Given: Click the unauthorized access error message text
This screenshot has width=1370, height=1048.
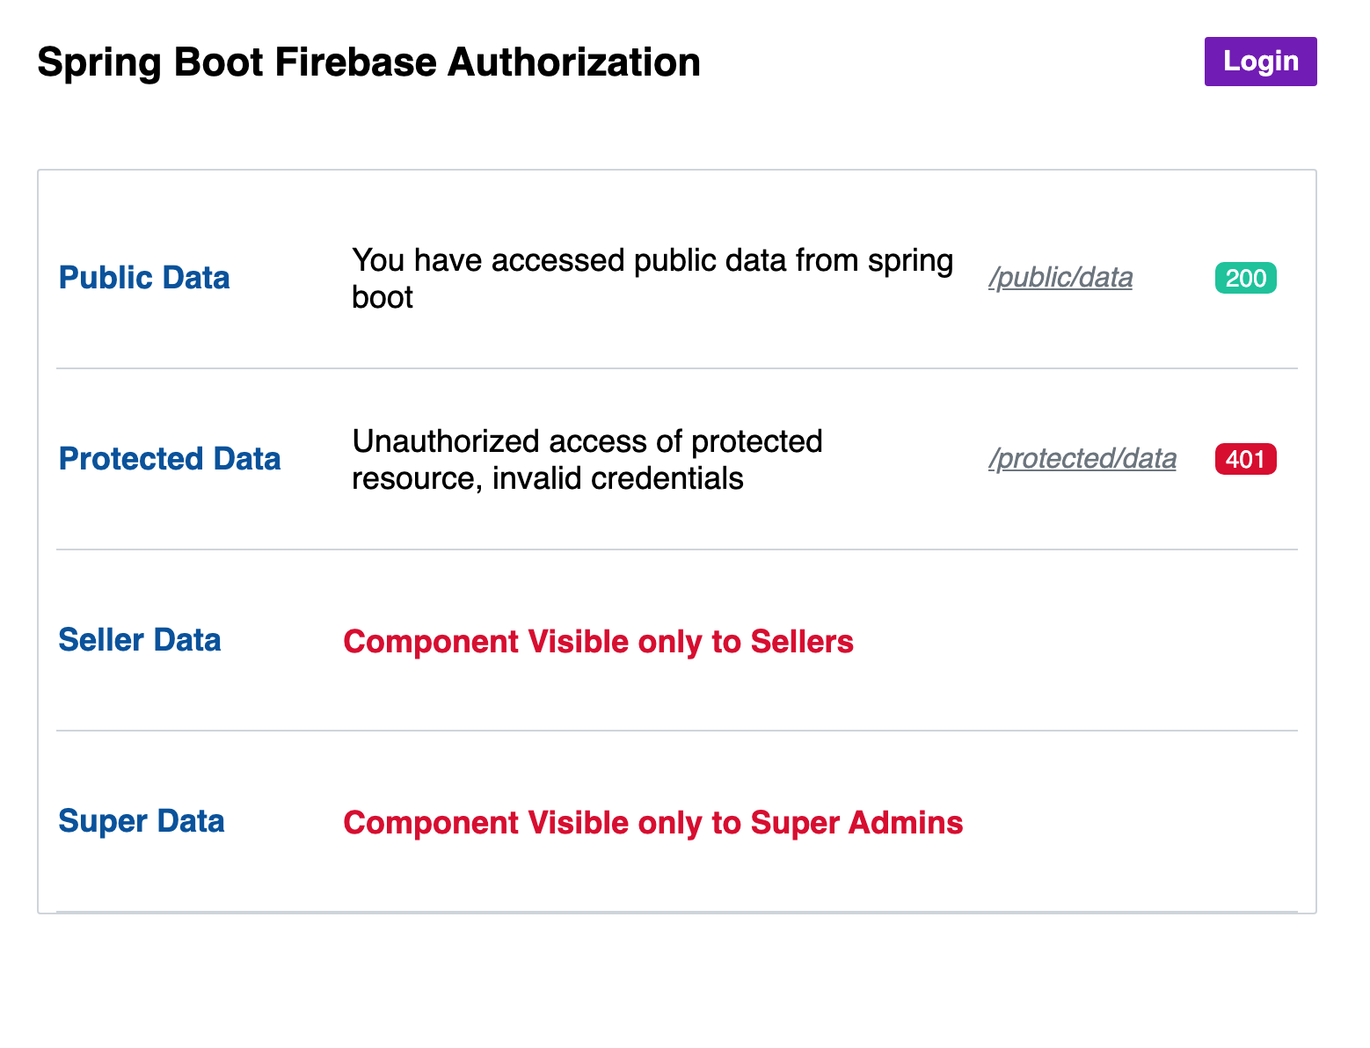Looking at the screenshot, I should coord(587,442).
